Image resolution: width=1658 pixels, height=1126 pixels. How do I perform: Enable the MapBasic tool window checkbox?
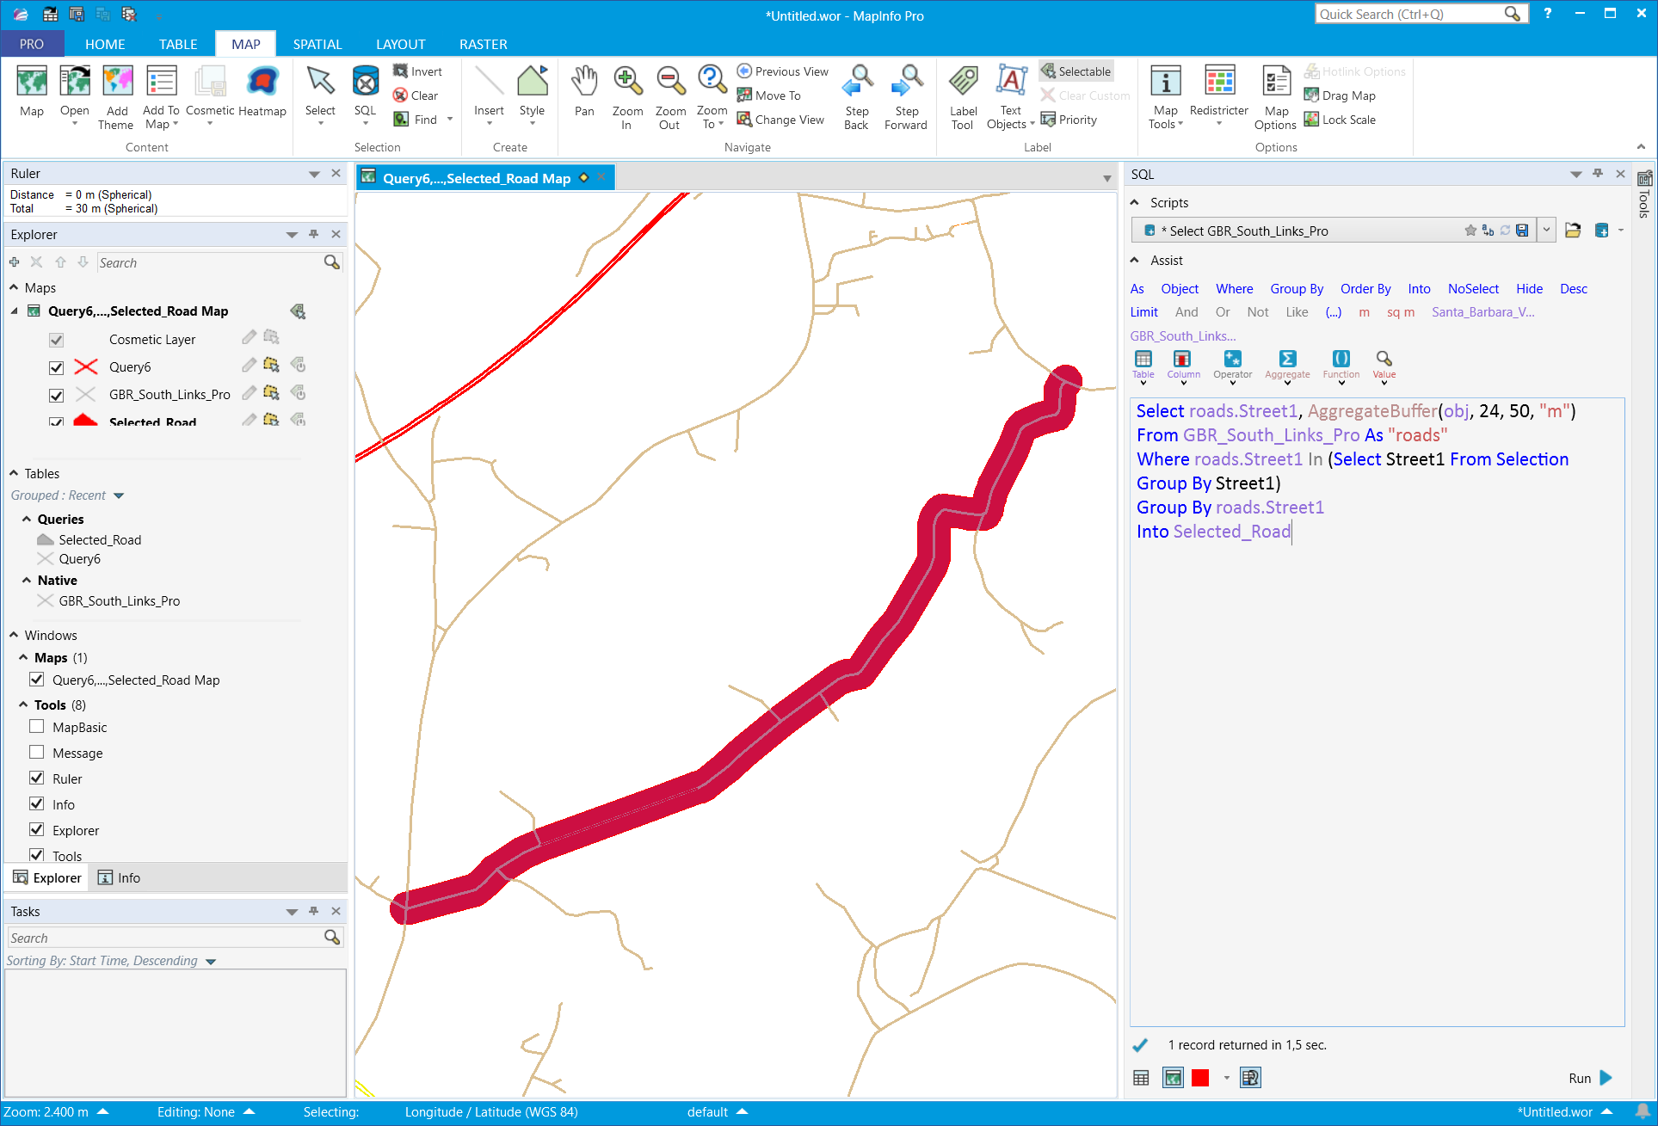pyautogui.click(x=37, y=727)
